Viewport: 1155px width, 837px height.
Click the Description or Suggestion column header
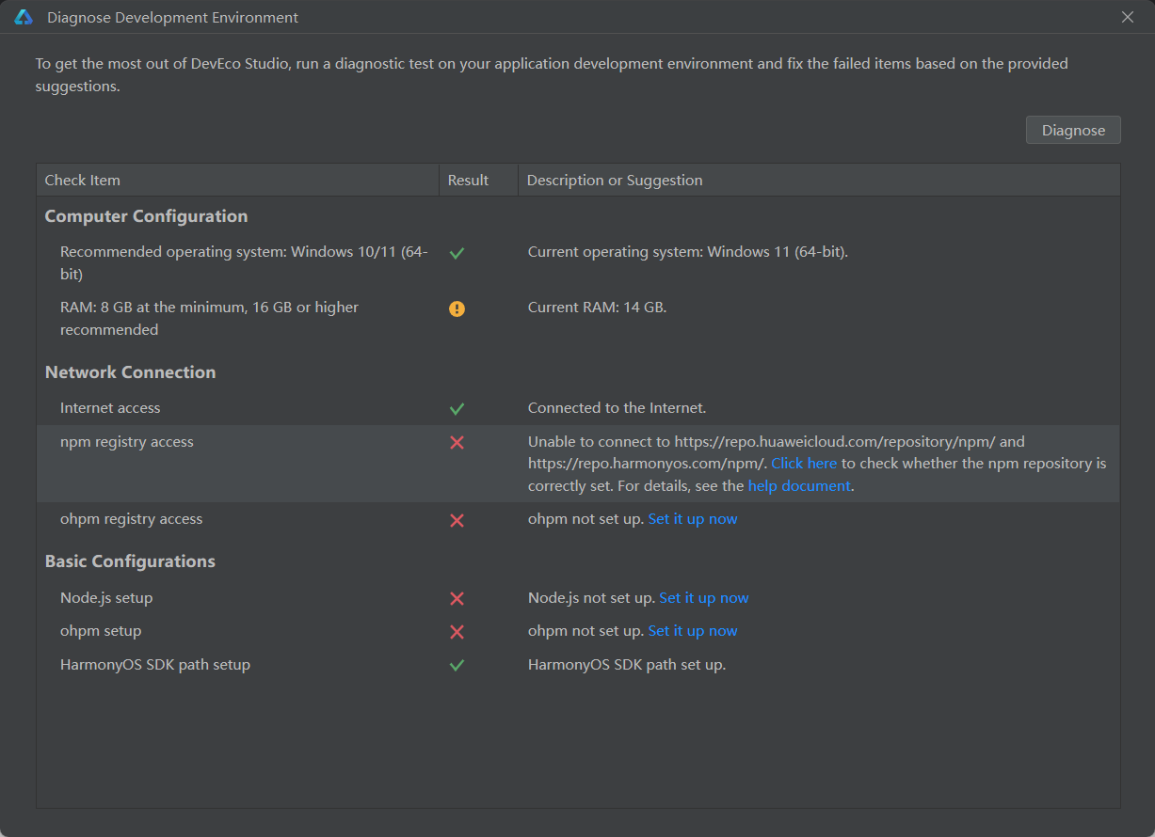(x=819, y=181)
